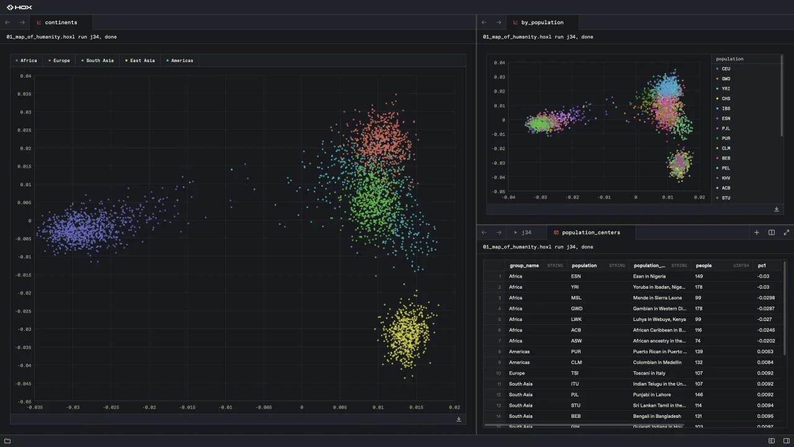Sort by the people column header
The image size is (794, 447).
coord(722,266)
